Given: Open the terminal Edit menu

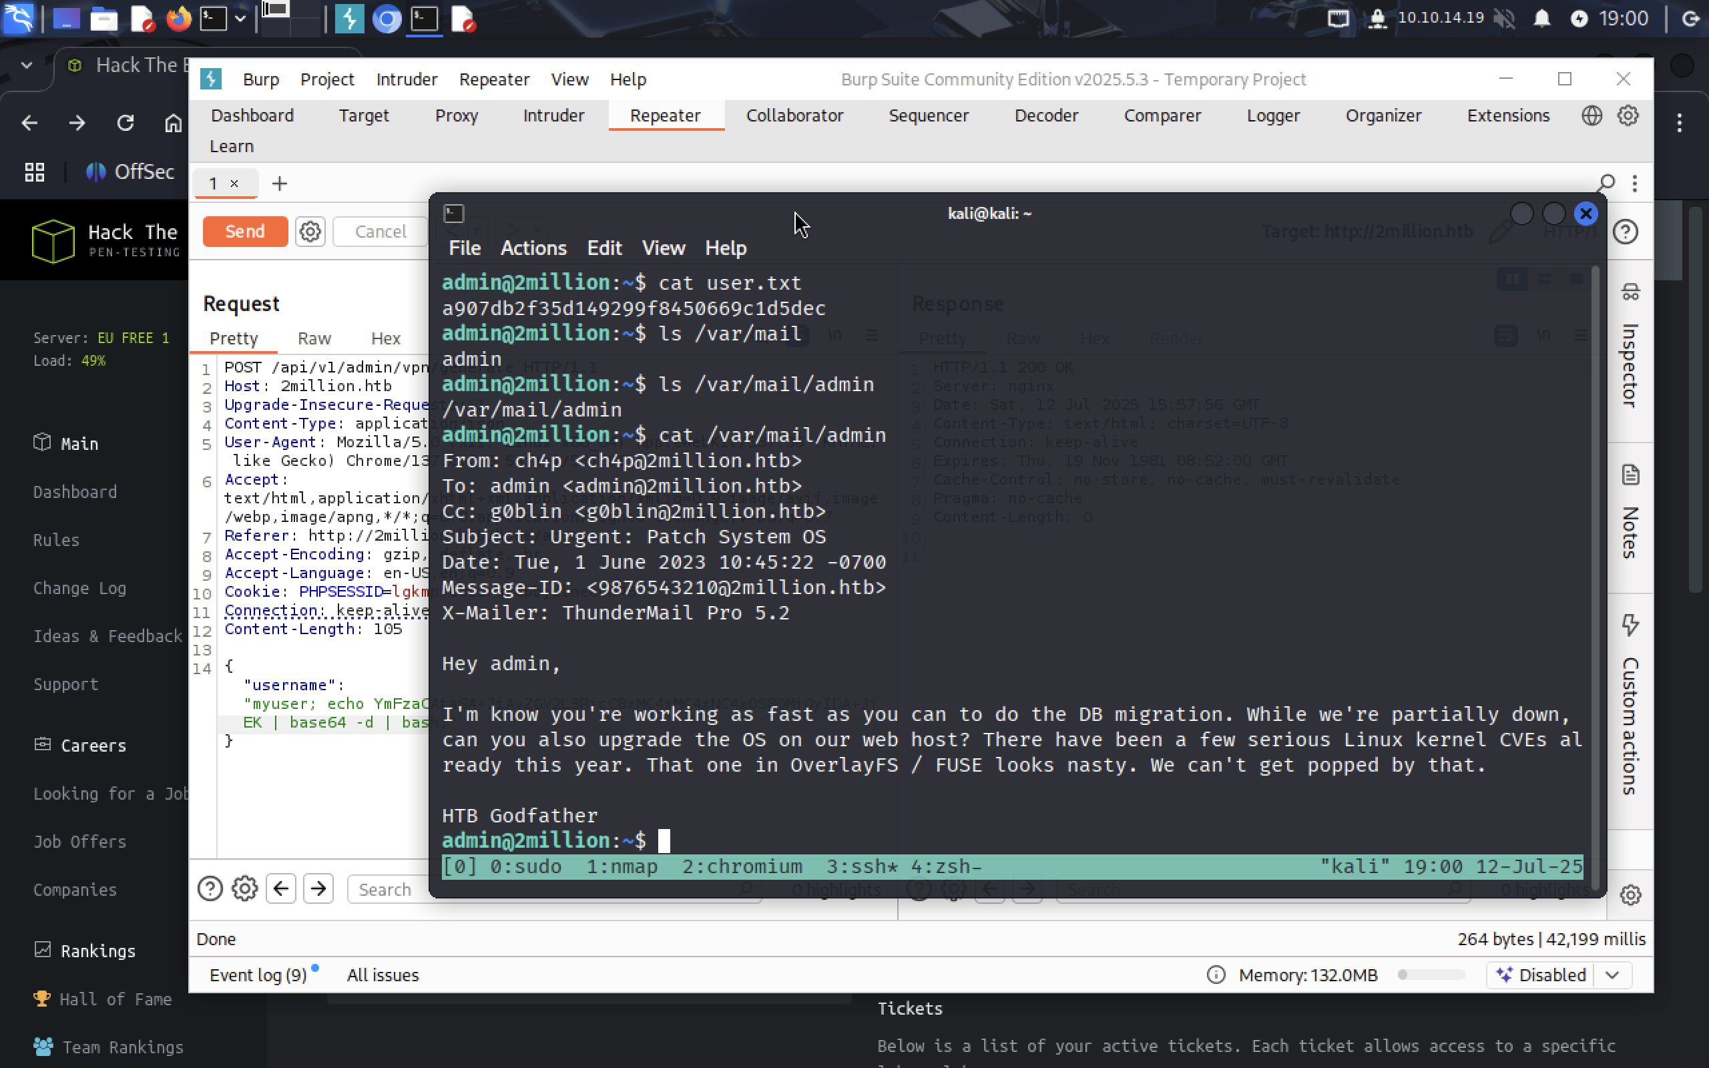Looking at the screenshot, I should pos(605,248).
